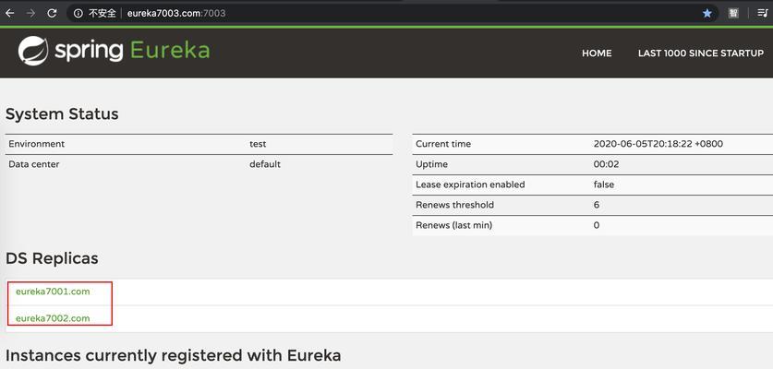Click the Current time value cell
This screenshot has width=773, height=369.
(658, 144)
